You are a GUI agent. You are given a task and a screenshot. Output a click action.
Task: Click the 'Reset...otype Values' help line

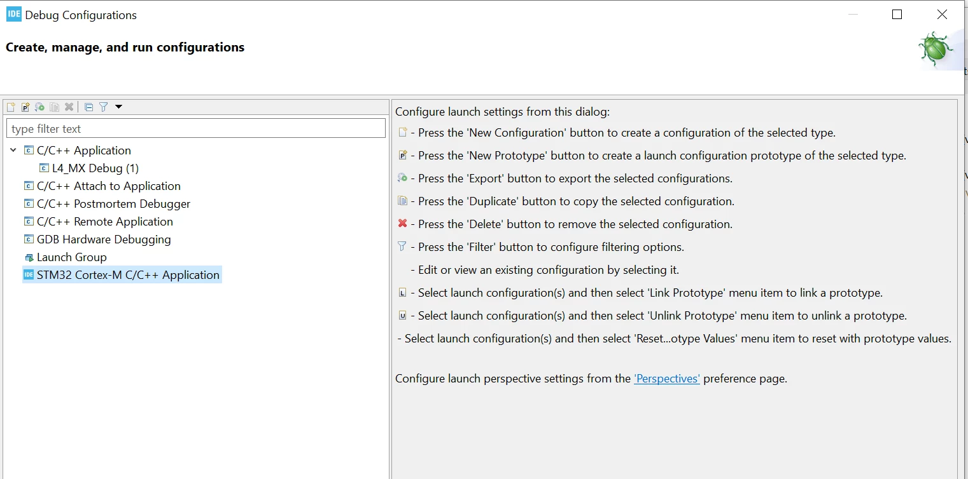[x=675, y=339]
